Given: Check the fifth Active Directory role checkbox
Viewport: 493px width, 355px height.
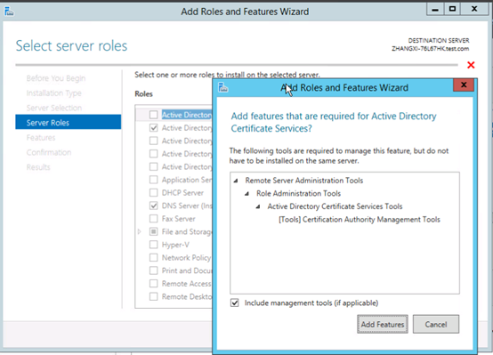Looking at the screenshot, I should [153, 166].
